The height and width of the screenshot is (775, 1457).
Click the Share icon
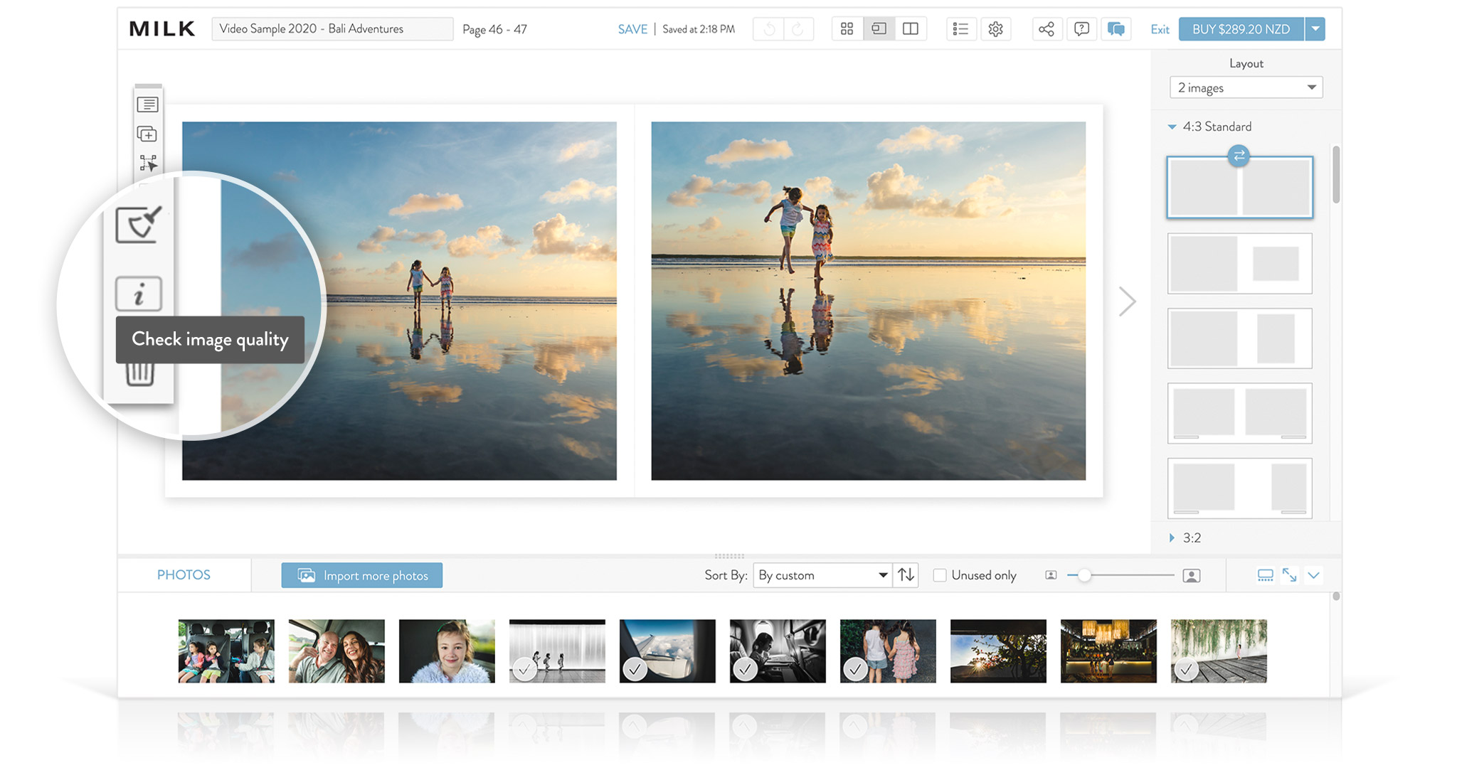pos(1047,28)
